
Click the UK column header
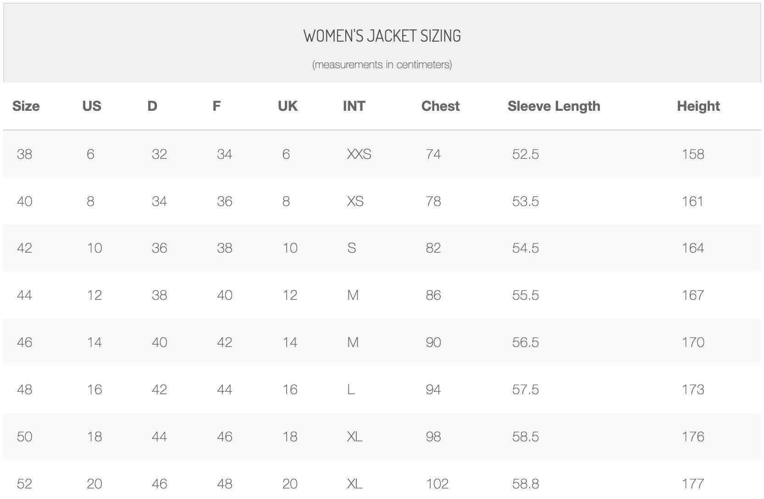pyautogui.click(x=288, y=106)
